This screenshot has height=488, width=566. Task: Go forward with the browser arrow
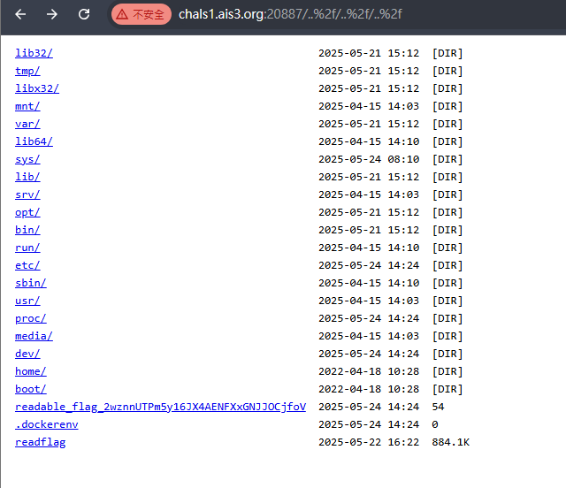tap(52, 14)
